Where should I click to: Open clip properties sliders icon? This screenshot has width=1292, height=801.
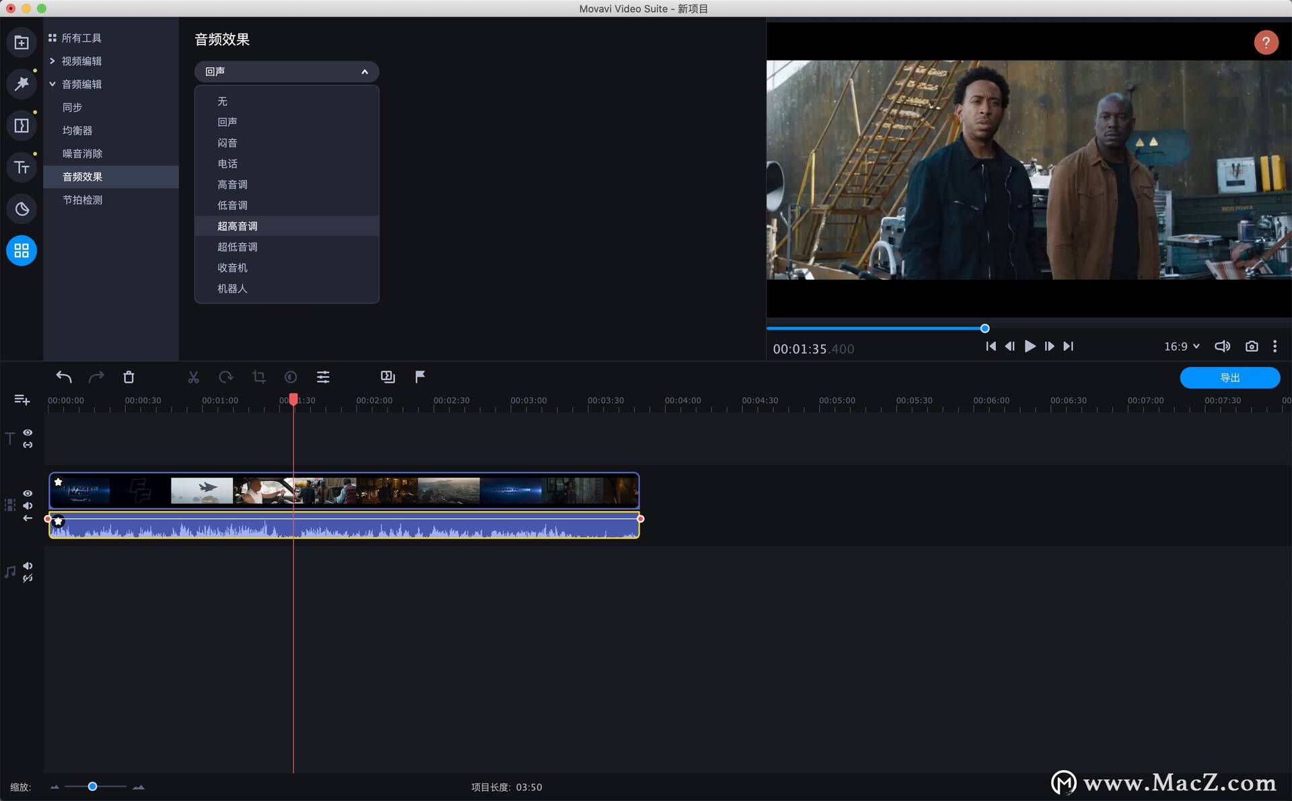click(x=323, y=377)
